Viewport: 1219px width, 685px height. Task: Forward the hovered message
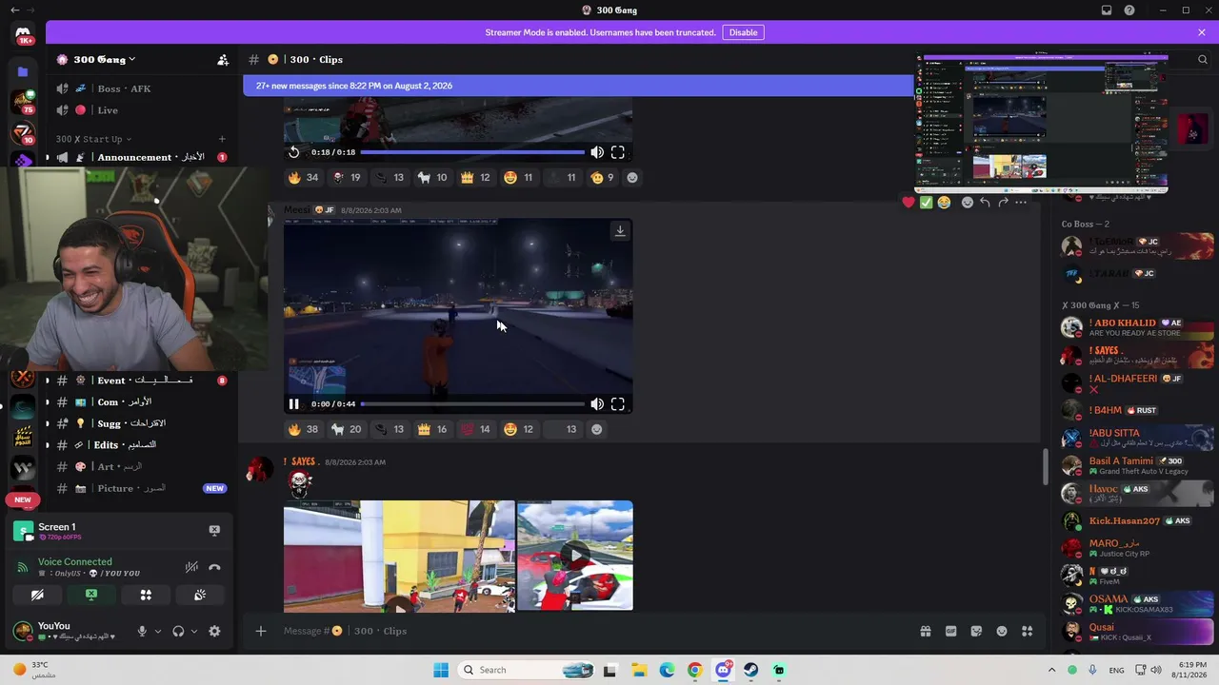click(1003, 202)
